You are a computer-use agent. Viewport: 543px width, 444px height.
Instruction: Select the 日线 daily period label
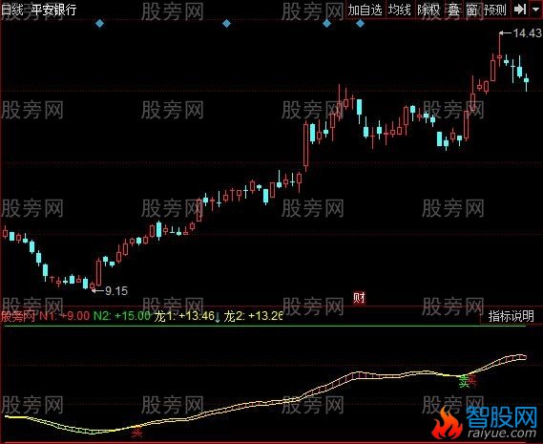(12, 10)
